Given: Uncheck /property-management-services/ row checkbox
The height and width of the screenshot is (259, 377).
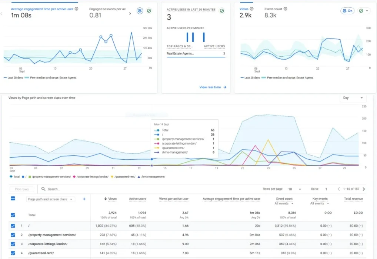Looking at the screenshot, I should pyautogui.click(x=13, y=235).
